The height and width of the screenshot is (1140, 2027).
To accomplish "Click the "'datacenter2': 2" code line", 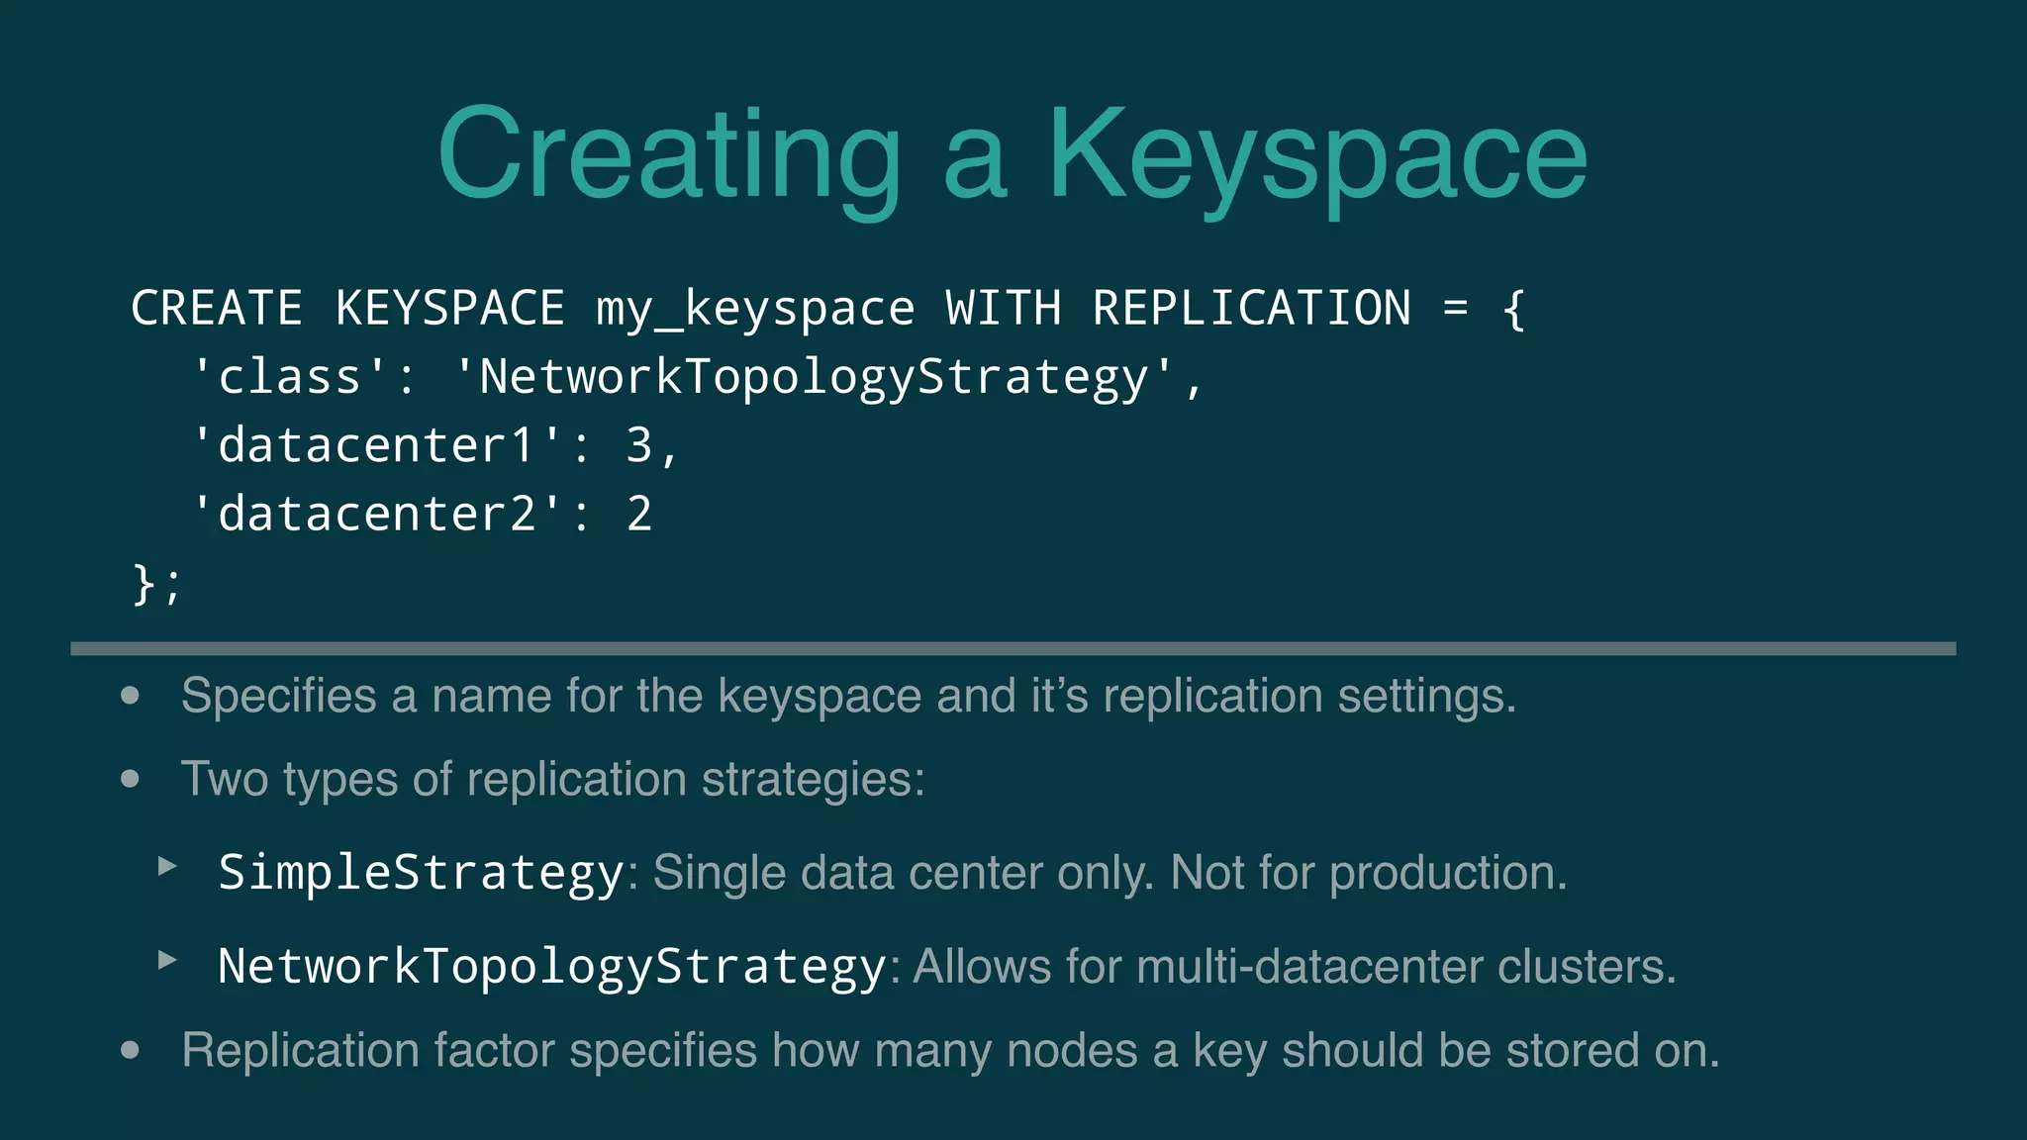I will coord(422,515).
